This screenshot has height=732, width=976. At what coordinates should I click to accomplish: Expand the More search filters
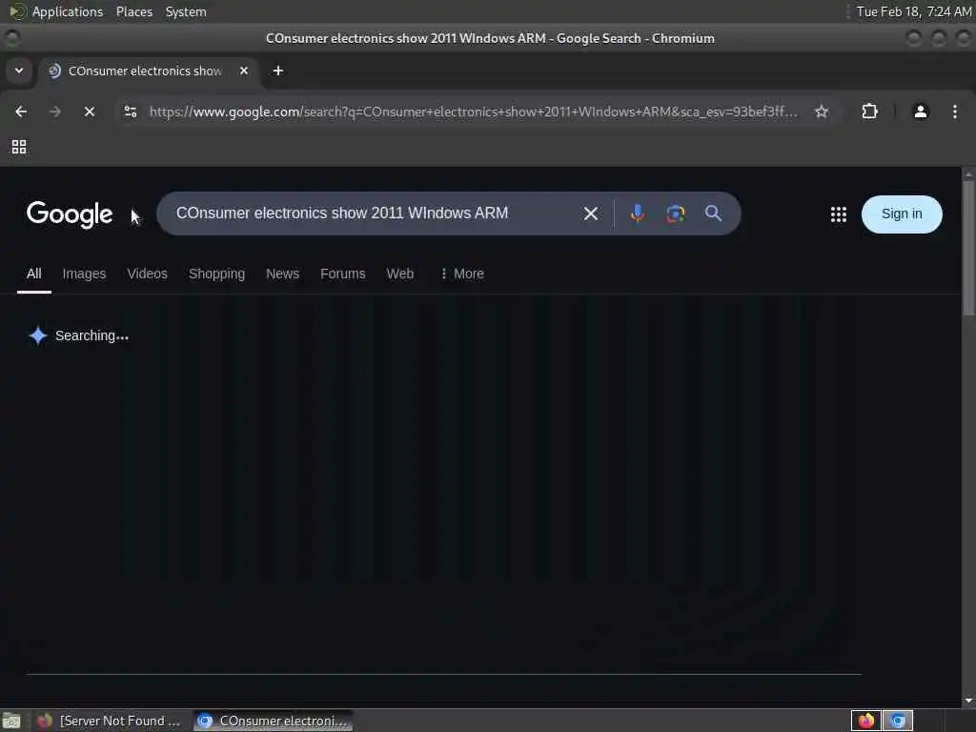pos(462,274)
